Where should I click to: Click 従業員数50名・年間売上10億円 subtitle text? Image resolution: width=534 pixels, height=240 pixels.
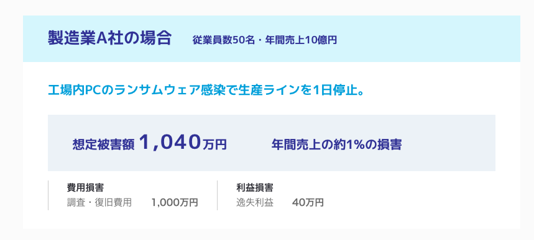pyautogui.click(x=265, y=40)
